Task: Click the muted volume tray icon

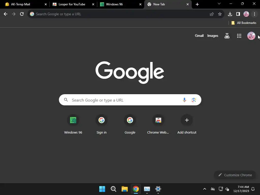Action: (x=227, y=189)
